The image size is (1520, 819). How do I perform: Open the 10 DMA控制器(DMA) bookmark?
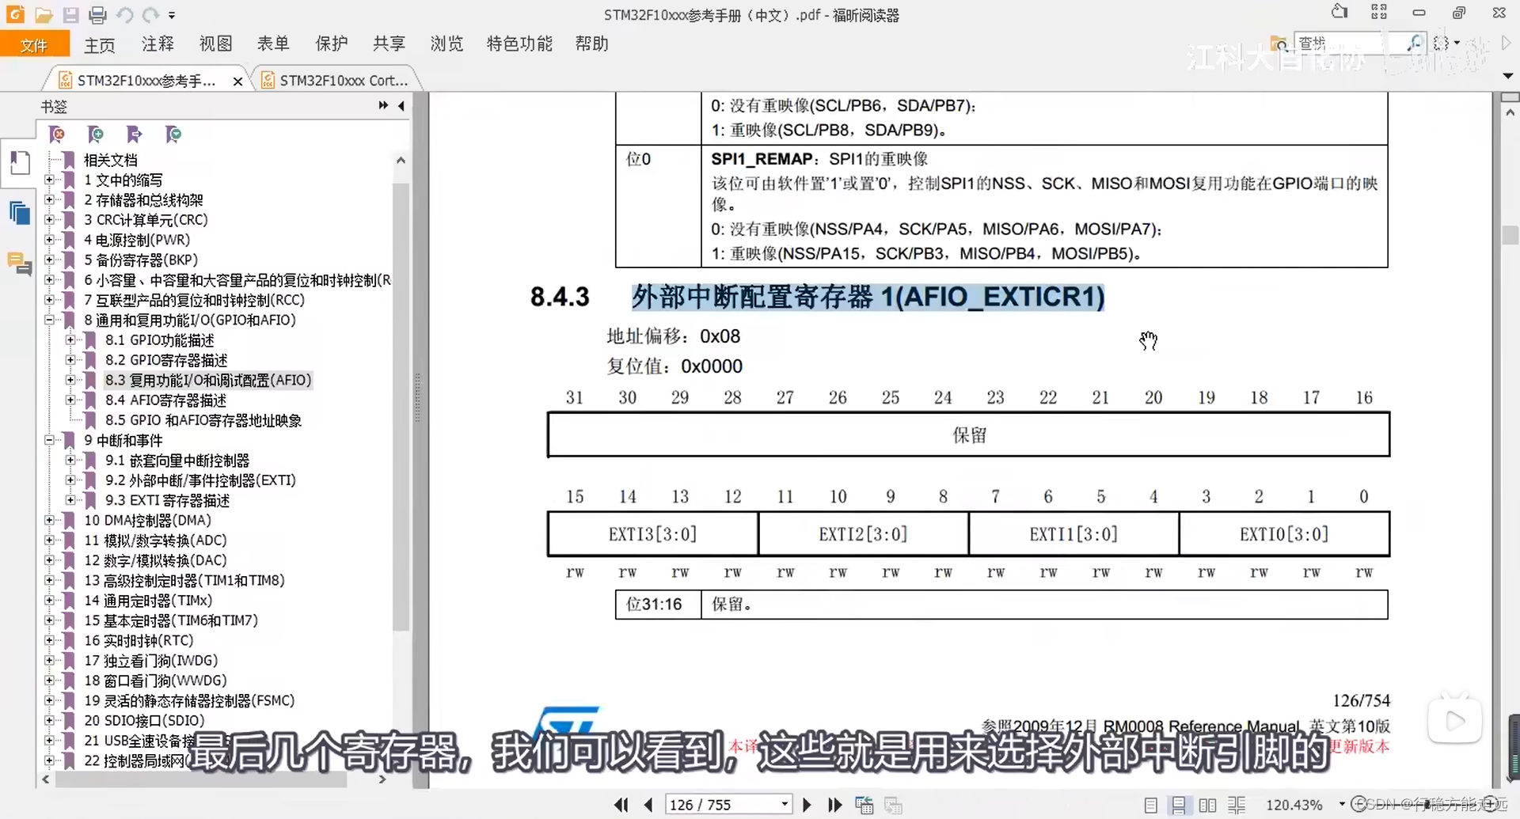point(147,521)
